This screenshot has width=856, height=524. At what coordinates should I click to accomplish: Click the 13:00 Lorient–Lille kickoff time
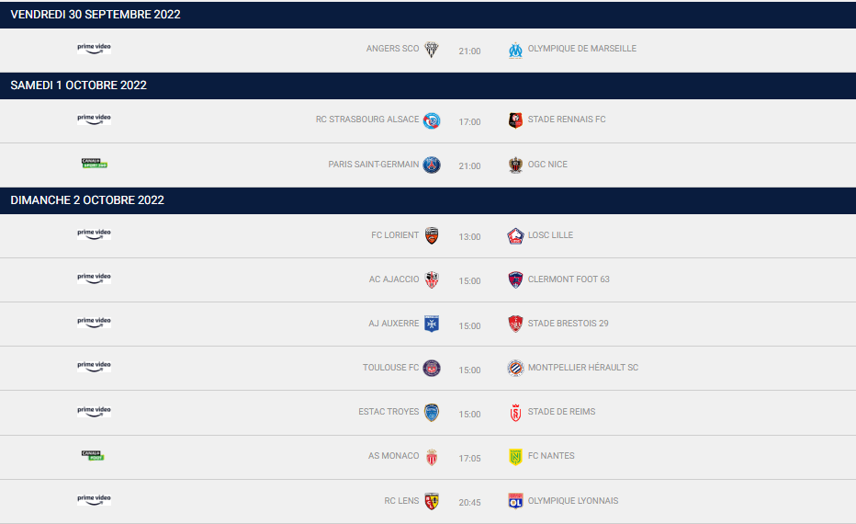[469, 237]
